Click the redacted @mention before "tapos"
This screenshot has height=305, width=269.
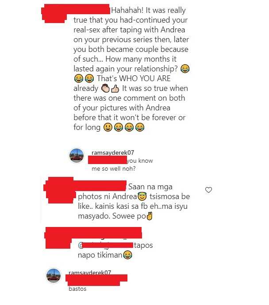tap(108, 245)
